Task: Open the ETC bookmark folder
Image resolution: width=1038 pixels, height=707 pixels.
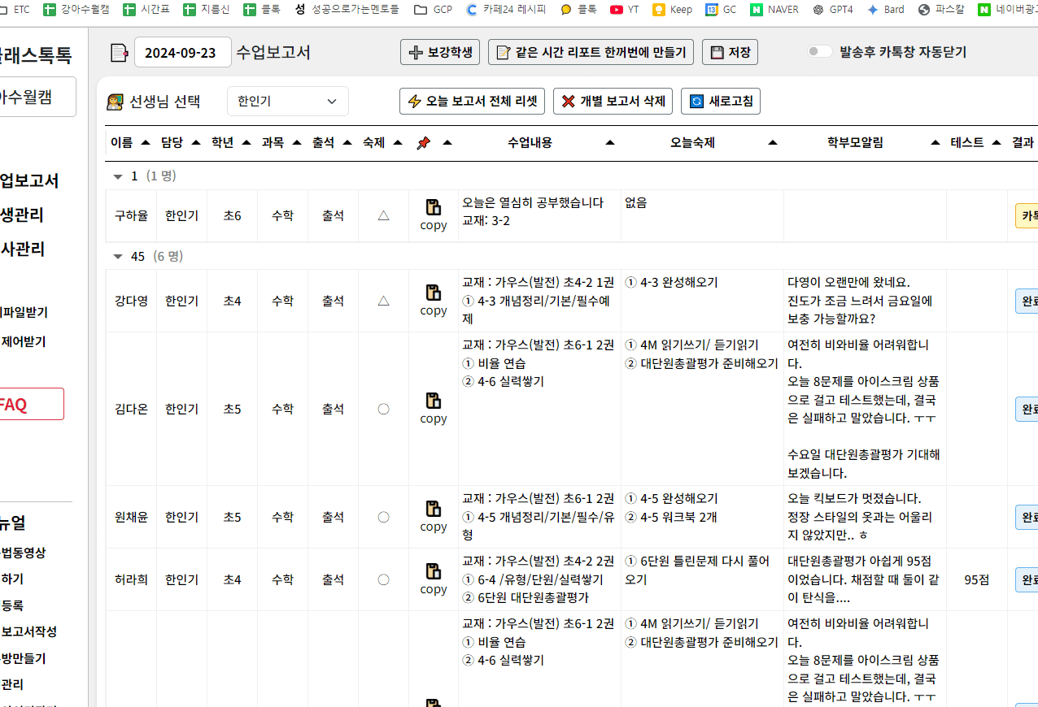Action: click(16, 10)
